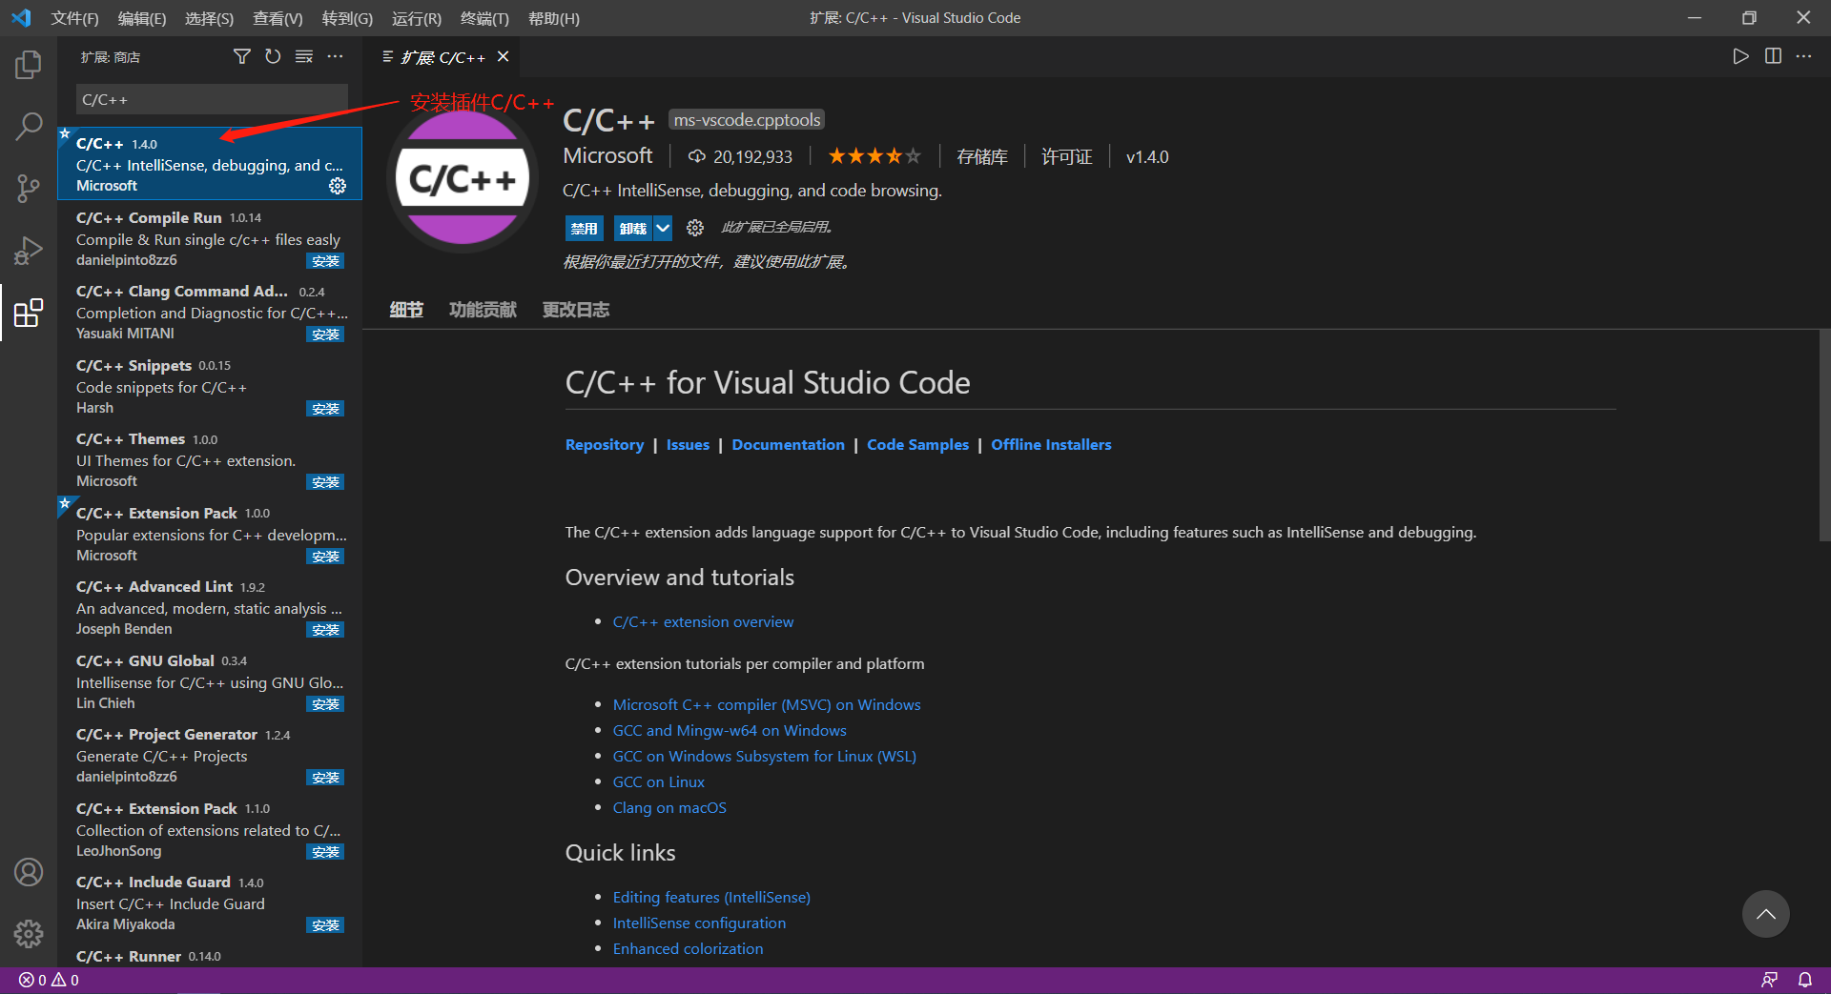The image size is (1831, 994).
Task: Open the Manage gear in activity bar
Action: pos(29,934)
